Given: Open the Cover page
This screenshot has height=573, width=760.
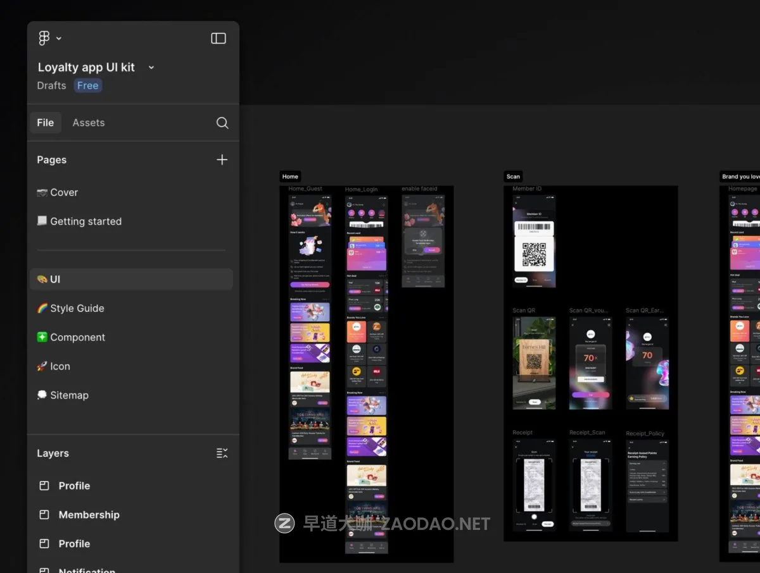Looking at the screenshot, I should point(64,192).
